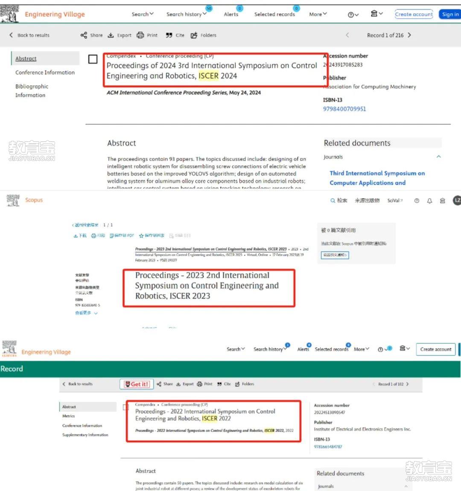Open ISBN-13 link 9798400709951

pyautogui.click(x=344, y=109)
